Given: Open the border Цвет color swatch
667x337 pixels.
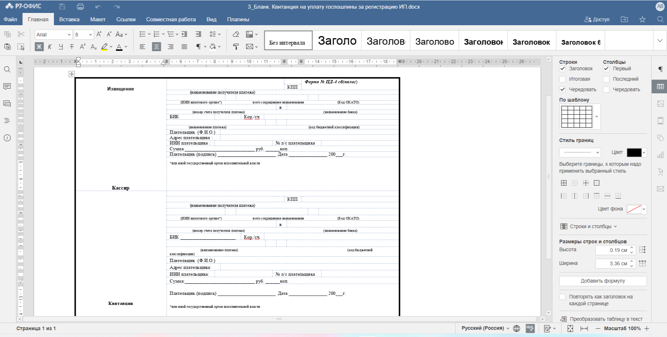Looking at the screenshot, I should pyautogui.click(x=636, y=152).
